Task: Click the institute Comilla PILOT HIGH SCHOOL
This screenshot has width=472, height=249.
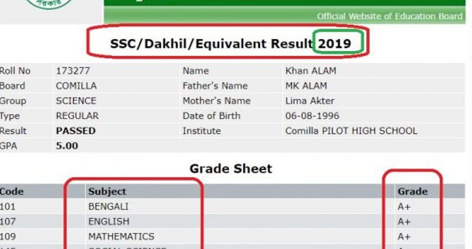Action: pyautogui.click(x=351, y=131)
